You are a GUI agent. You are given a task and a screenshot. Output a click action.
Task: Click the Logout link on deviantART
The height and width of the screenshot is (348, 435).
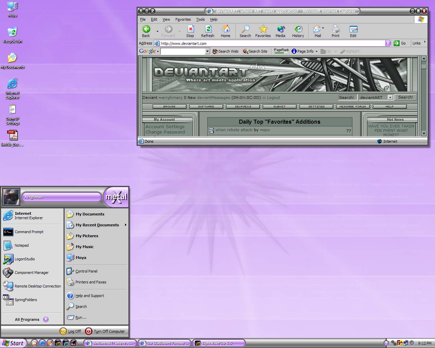274,98
